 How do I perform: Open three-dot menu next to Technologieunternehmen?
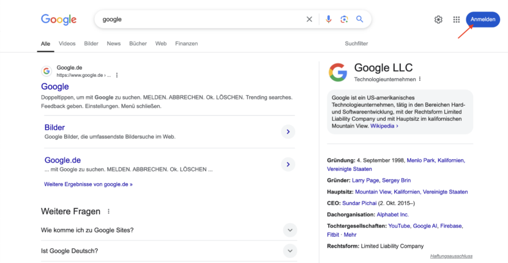pyautogui.click(x=420, y=79)
